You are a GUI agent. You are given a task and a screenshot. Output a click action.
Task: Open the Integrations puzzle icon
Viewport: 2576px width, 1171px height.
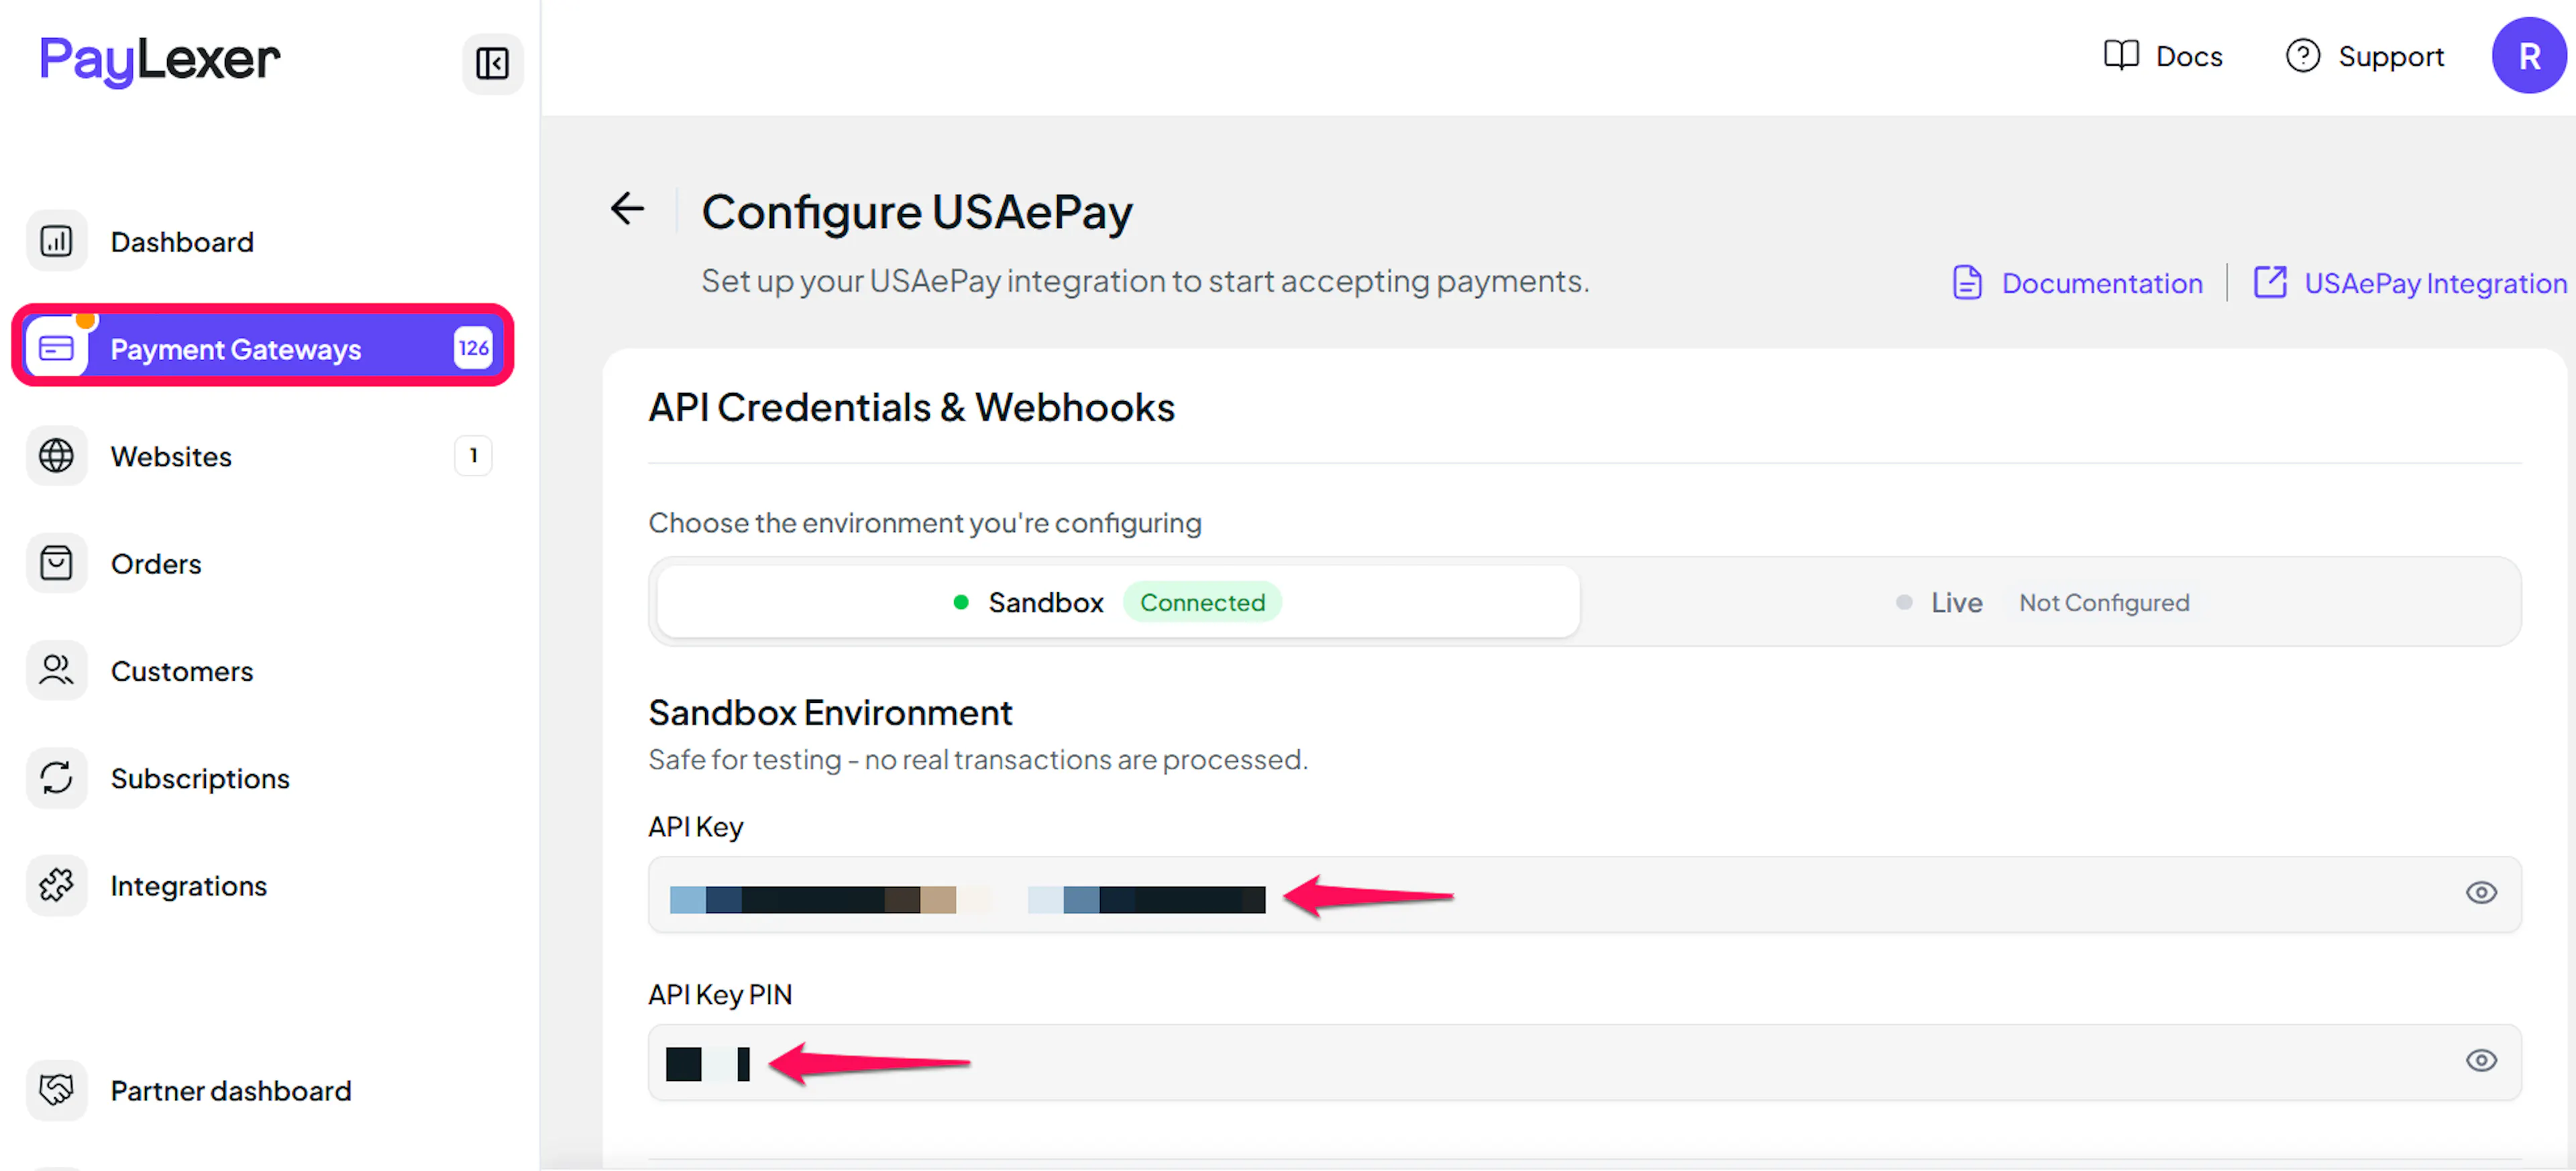tap(56, 885)
